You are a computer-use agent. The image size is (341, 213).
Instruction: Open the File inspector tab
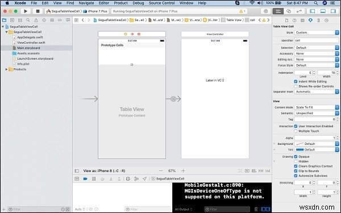coord(286,20)
